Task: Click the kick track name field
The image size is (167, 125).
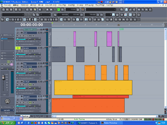Action: coord(30,33)
